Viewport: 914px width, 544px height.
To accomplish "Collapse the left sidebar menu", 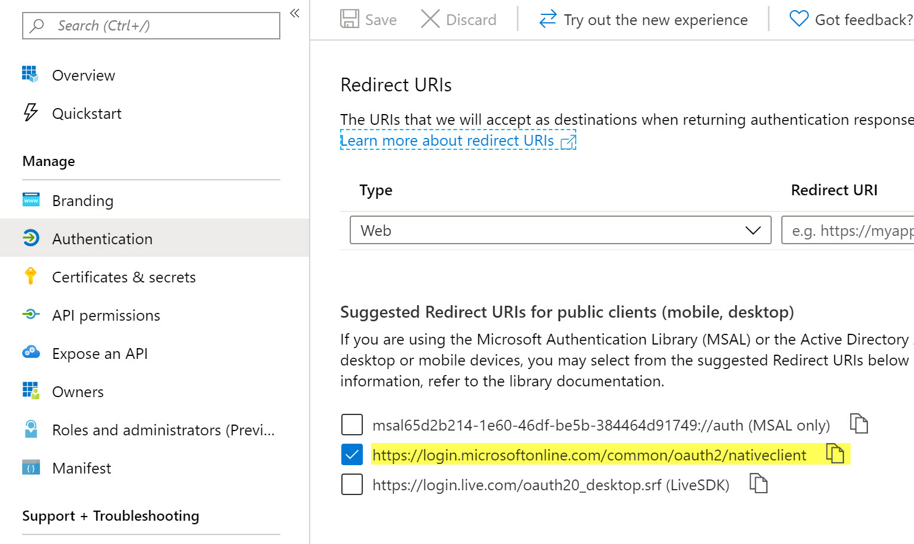I will 295,13.
